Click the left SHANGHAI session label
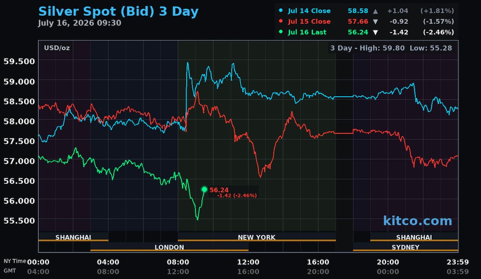Image resolution: width=481 pixels, height=279 pixels. [x=73, y=237]
